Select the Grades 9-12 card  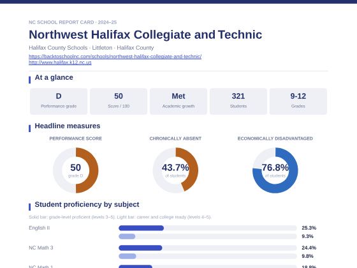click(298, 101)
